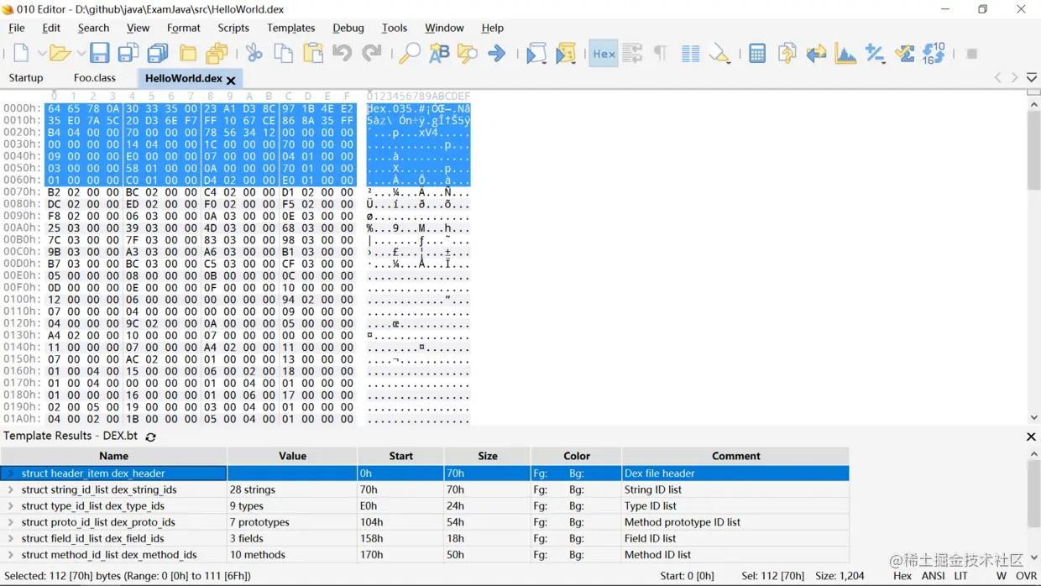Screen dimensions: 1041x586
Task: Open a file with the yellow folder icon
Action: pos(60,54)
